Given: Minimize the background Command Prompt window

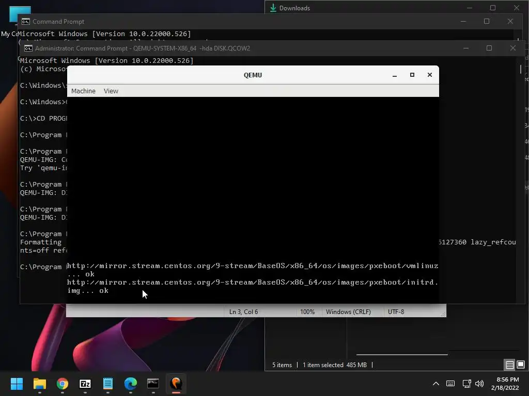Looking at the screenshot, I should [x=463, y=21].
